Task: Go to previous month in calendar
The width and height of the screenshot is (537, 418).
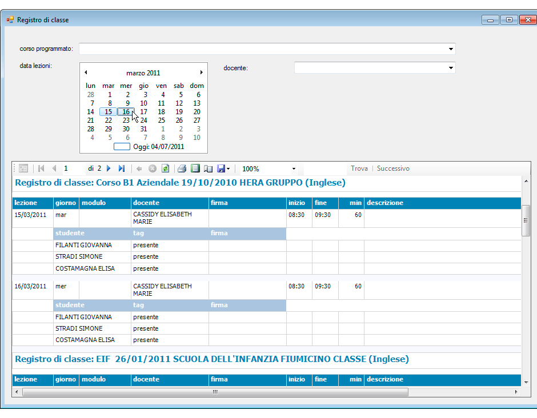Action: pos(86,72)
